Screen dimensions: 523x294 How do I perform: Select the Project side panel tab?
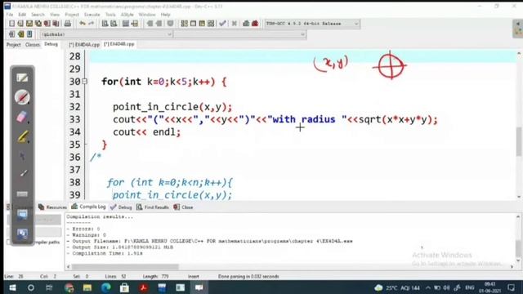pyautogui.click(x=14, y=44)
